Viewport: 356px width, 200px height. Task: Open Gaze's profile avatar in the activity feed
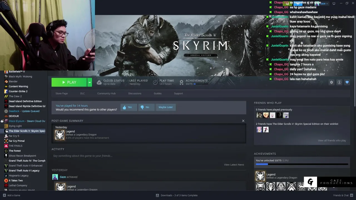(55, 177)
